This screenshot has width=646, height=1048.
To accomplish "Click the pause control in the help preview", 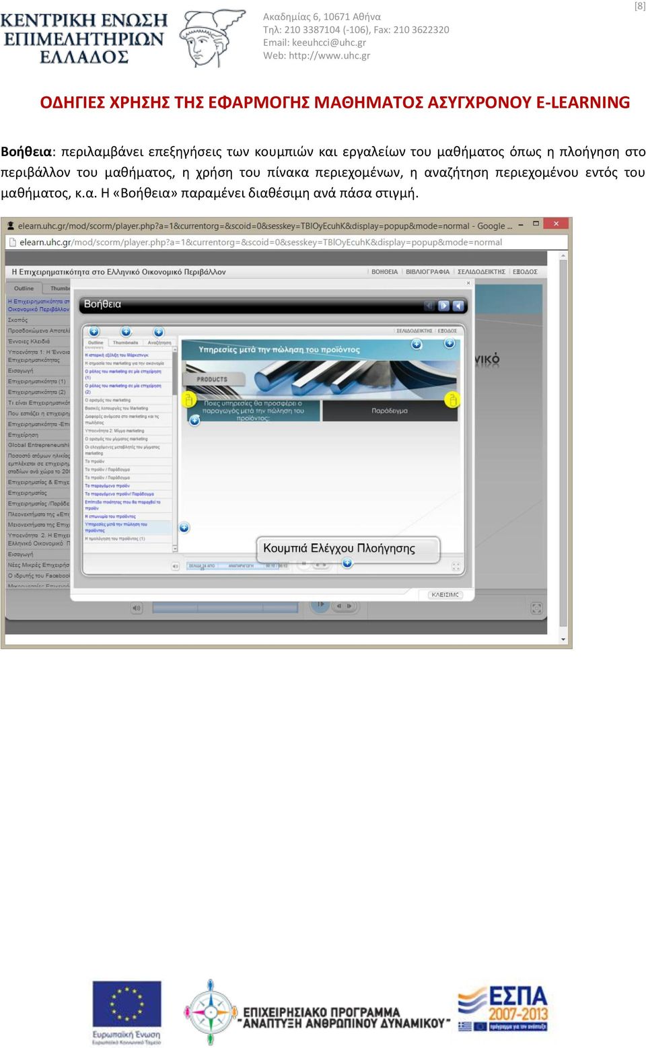I will (304, 564).
